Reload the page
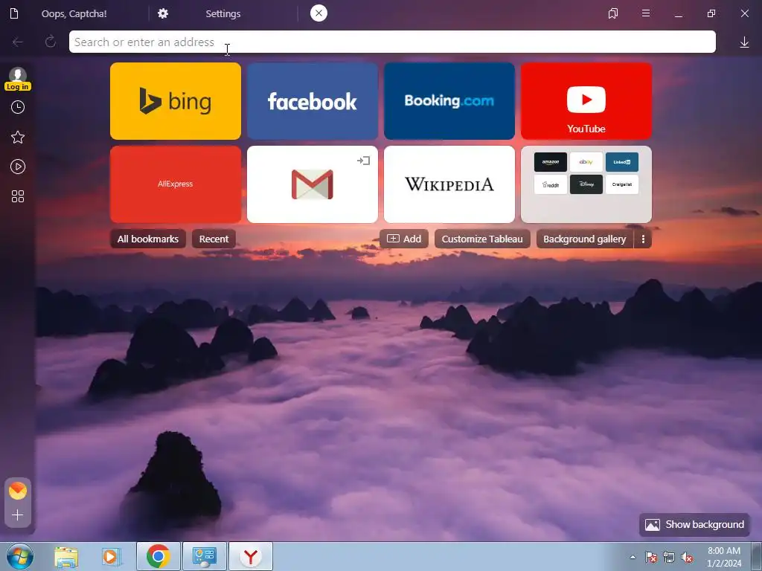This screenshot has width=762, height=571. (x=50, y=42)
